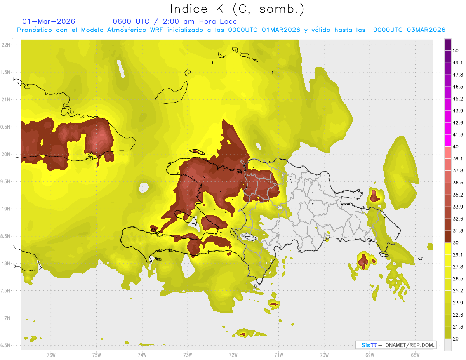Click the colorbar value '31.3'
This screenshot has width=466, height=360.
pyautogui.click(x=458, y=231)
